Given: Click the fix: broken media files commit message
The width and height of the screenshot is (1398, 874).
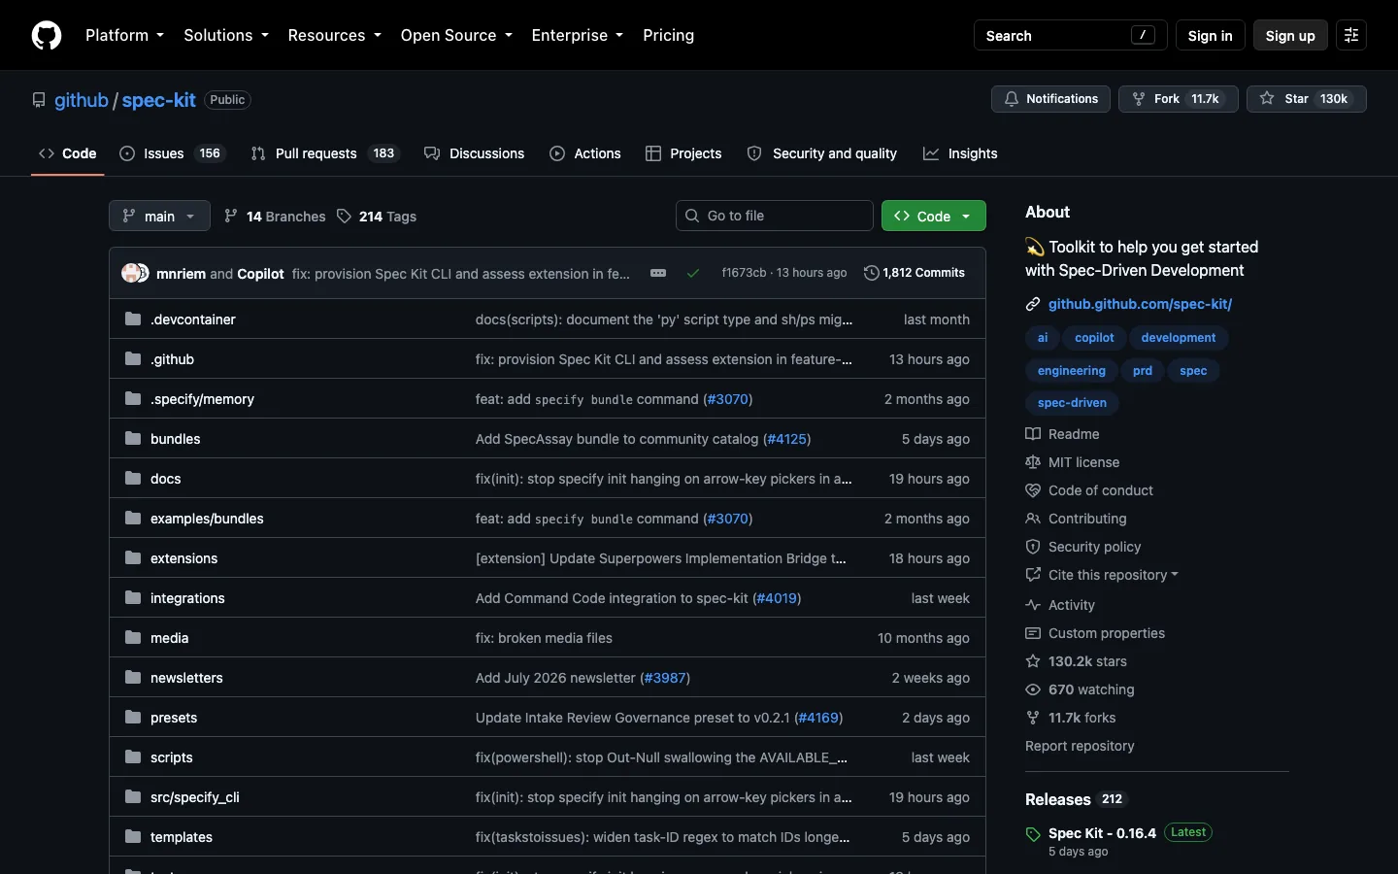Looking at the screenshot, I should pyautogui.click(x=544, y=638).
